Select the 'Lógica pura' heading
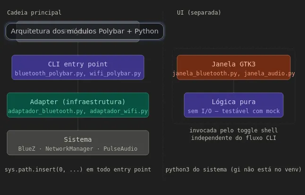The image size is (305, 195). click(x=234, y=102)
